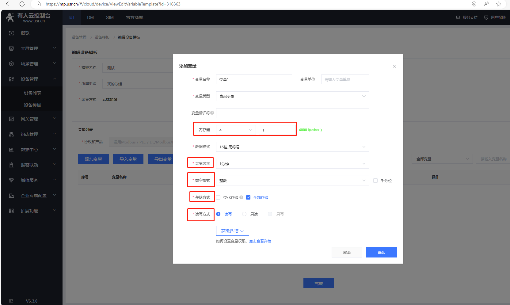This screenshot has width=510, height=305.
Task: Select the 只读 radio button
Action: [244, 214]
